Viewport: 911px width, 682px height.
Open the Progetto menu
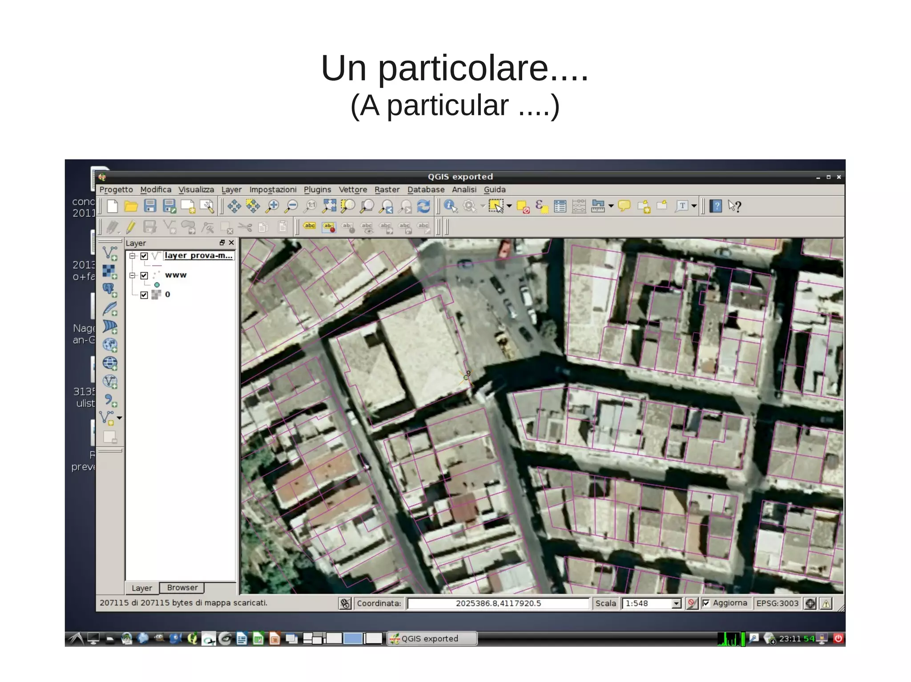click(x=116, y=190)
